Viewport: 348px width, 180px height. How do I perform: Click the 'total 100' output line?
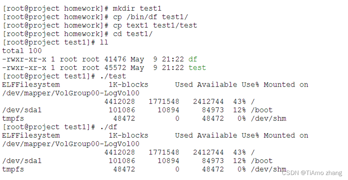point(22,51)
